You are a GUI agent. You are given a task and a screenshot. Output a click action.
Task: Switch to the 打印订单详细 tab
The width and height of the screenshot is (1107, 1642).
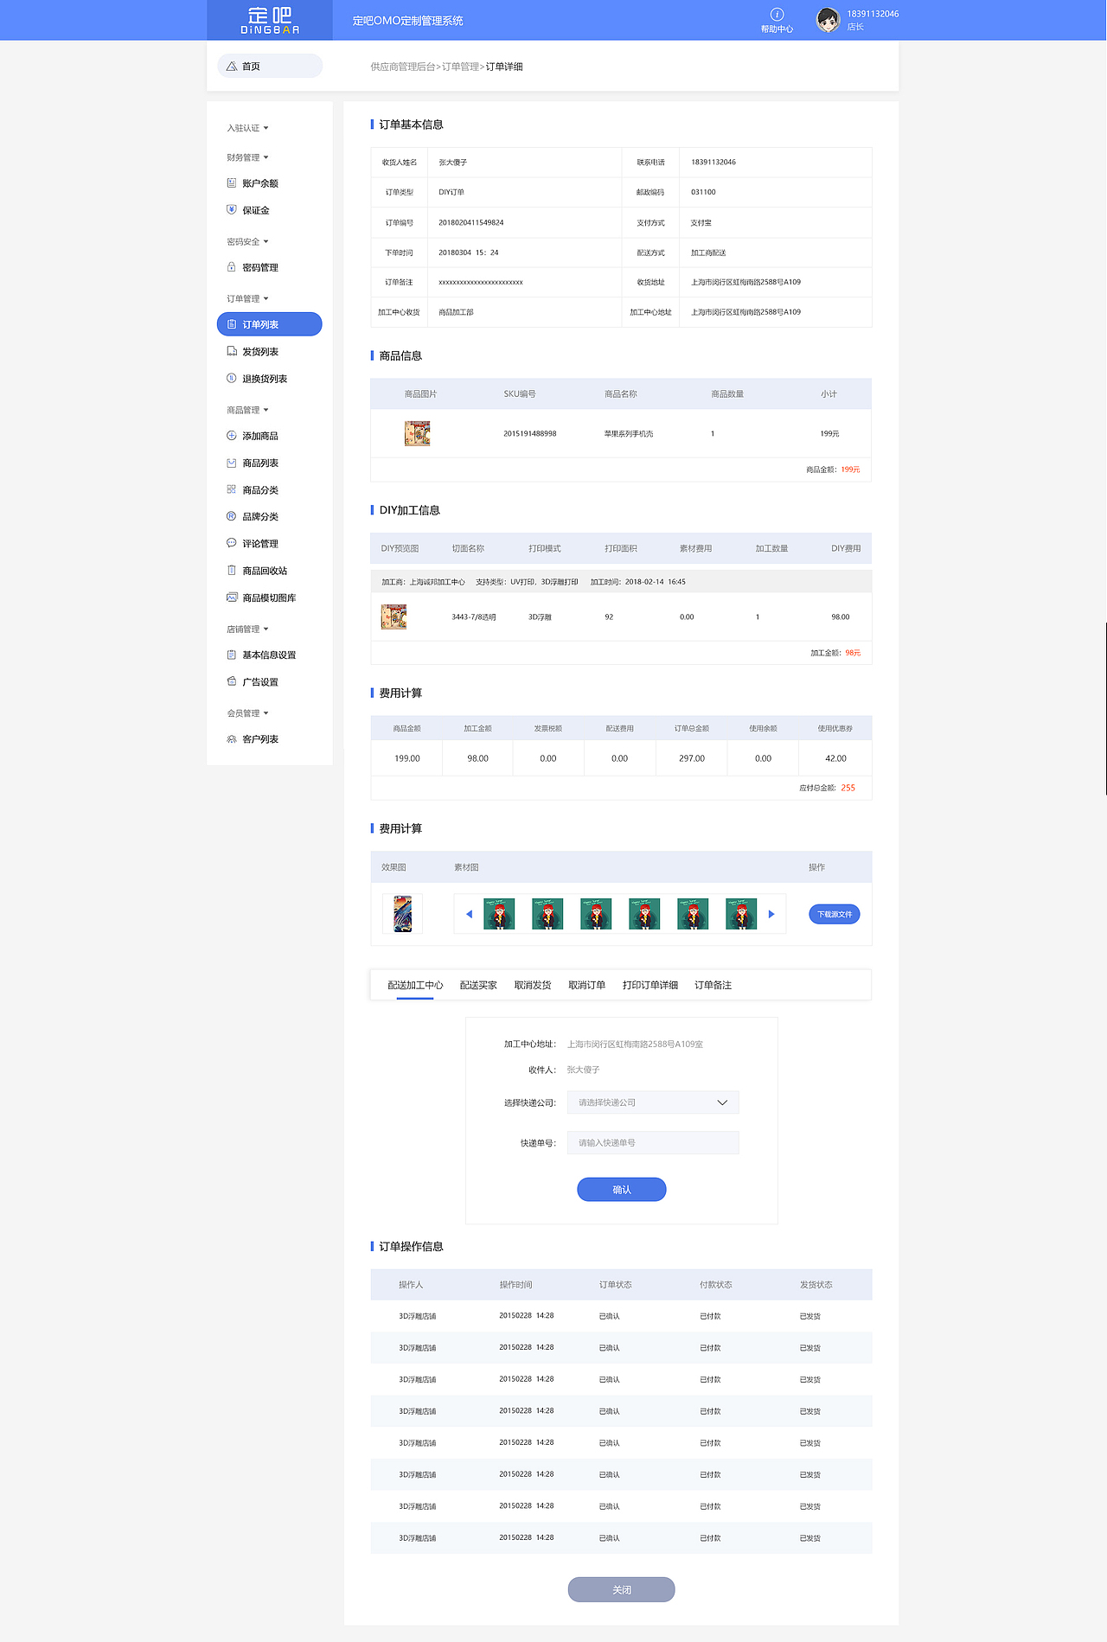click(x=650, y=986)
